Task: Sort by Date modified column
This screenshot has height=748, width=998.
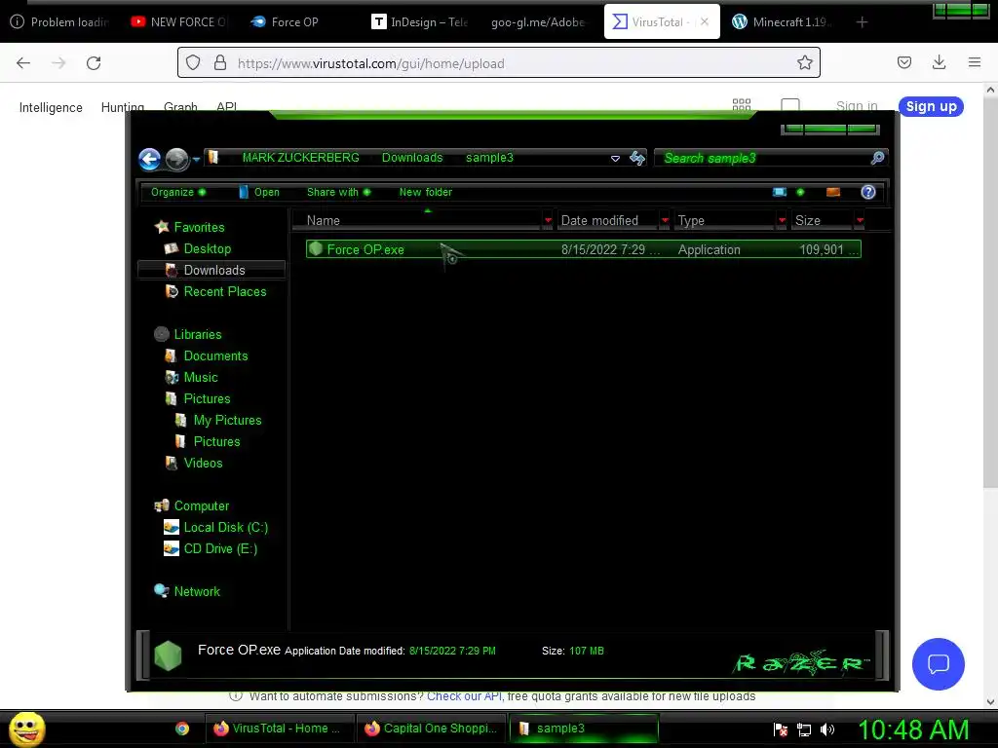Action: click(x=608, y=221)
